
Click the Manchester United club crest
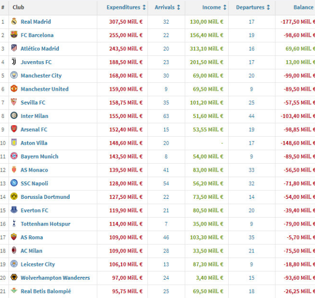point(14,88)
